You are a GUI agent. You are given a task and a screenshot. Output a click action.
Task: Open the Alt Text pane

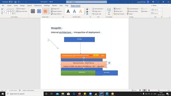[109, 11]
